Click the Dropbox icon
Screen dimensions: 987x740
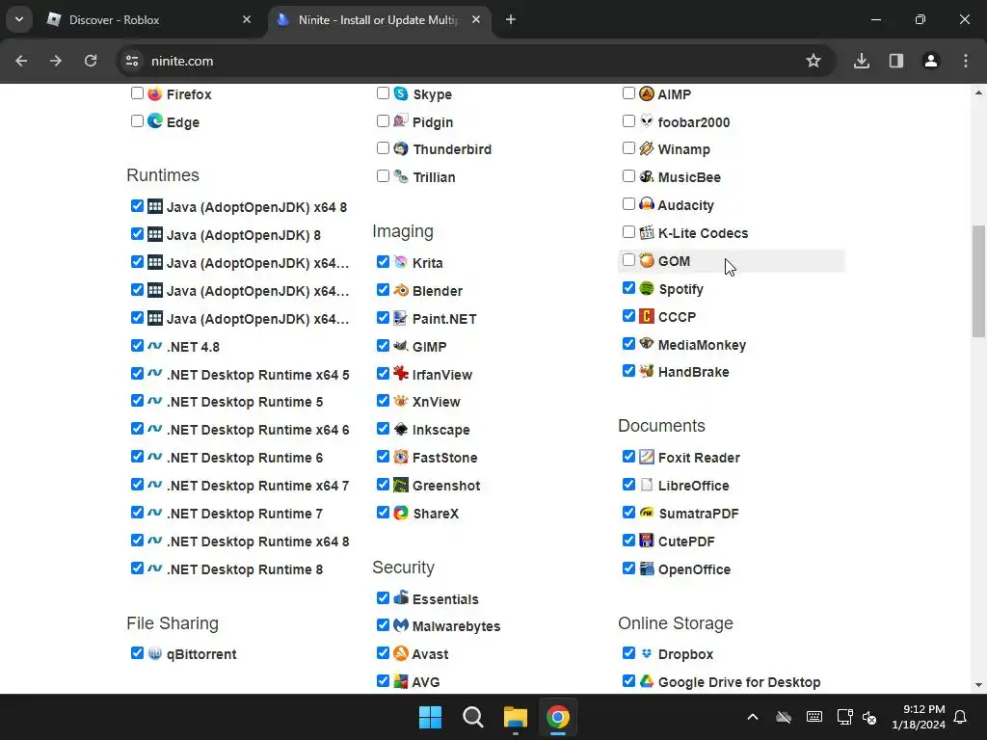[647, 653]
